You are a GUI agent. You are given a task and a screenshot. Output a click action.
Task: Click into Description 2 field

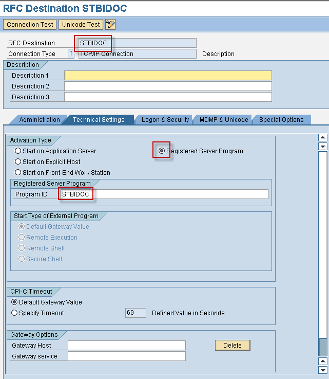(x=168, y=86)
